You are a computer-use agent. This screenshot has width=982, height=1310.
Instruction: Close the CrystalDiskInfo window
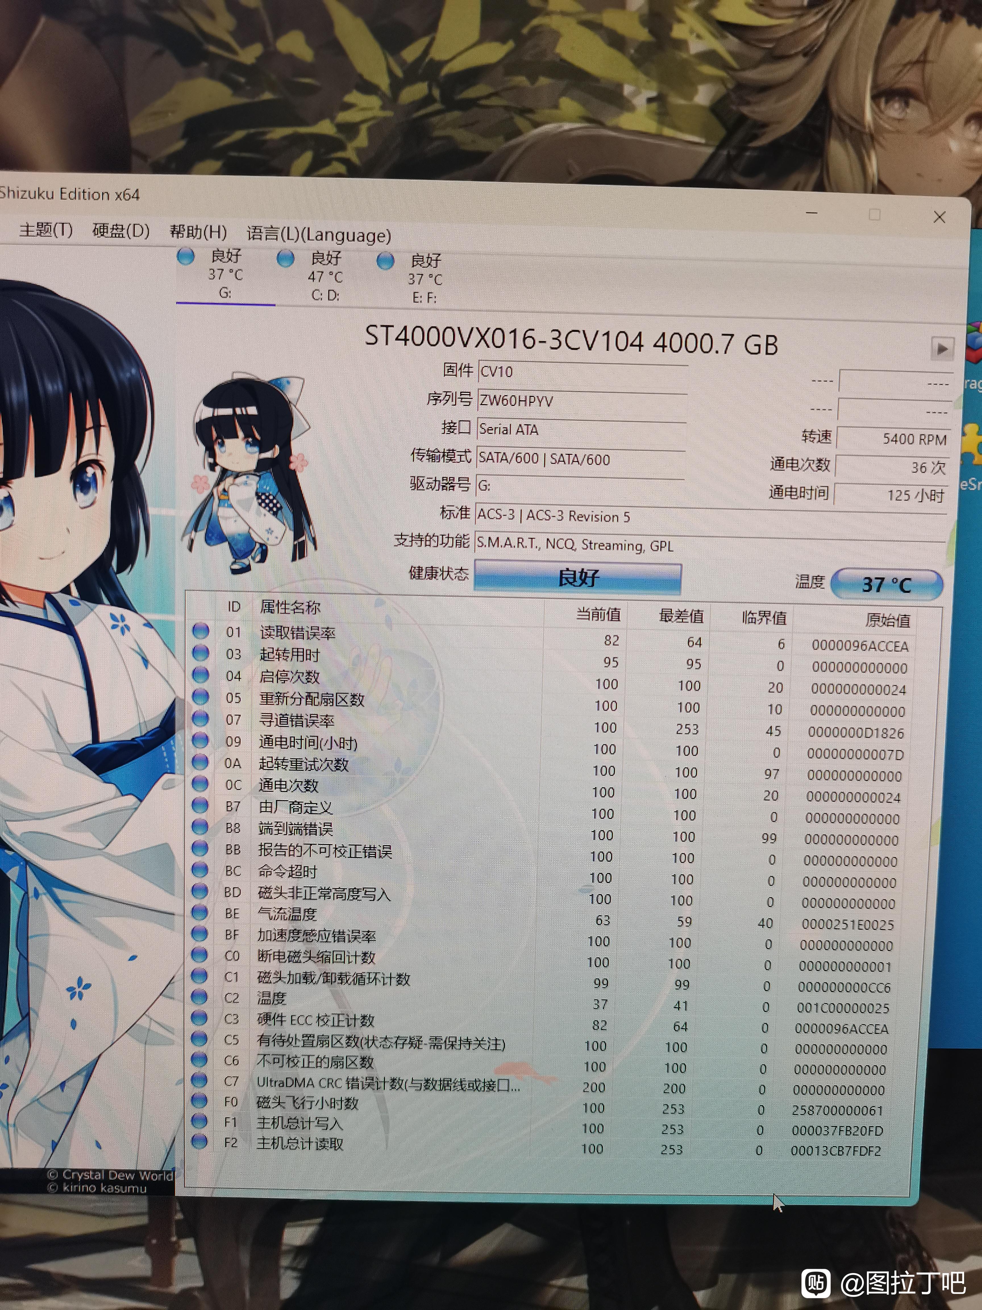tap(939, 217)
